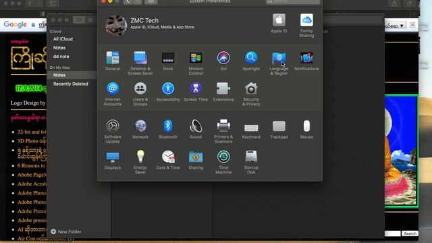
Task: Switch Notes to list view
Action: click(79, 20)
